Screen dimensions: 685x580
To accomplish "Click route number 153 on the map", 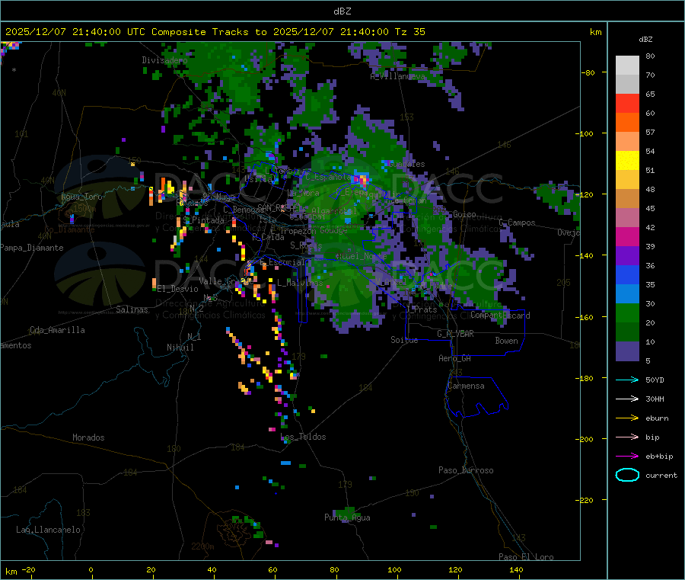I will [406, 117].
